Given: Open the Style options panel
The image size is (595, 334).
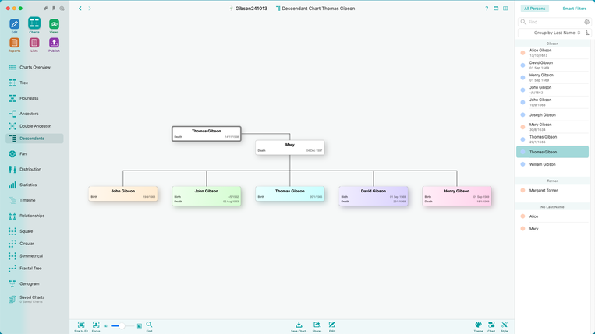Looking at the screenshot, I should pyautogui.click(x=505, y=326).
